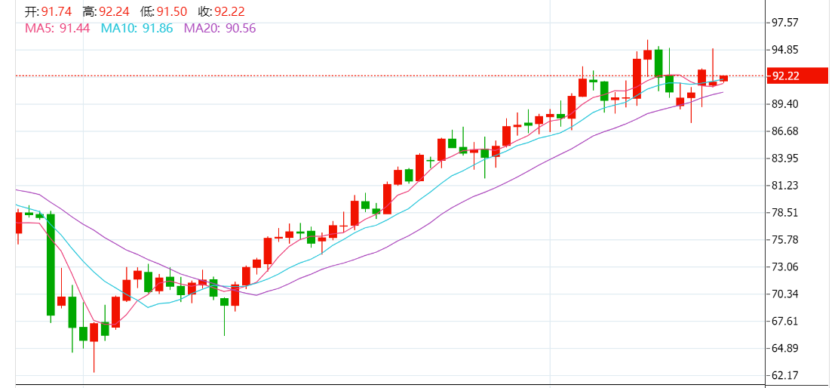The image size is (838, 388).
Task: Click the 97.57 price axis label
Action: click(x=784, y=23)
